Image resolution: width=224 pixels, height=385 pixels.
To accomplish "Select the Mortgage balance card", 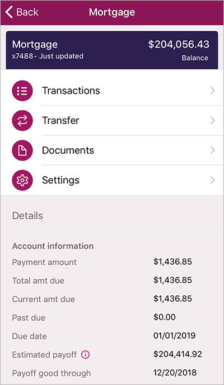I will pyautogui.click(x=112, y=50).
